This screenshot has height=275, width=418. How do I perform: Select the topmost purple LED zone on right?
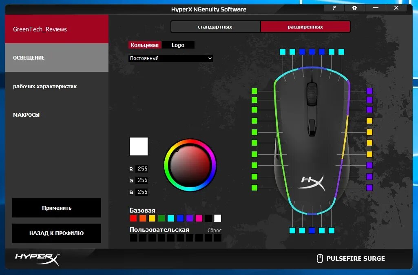click(369, 91)
